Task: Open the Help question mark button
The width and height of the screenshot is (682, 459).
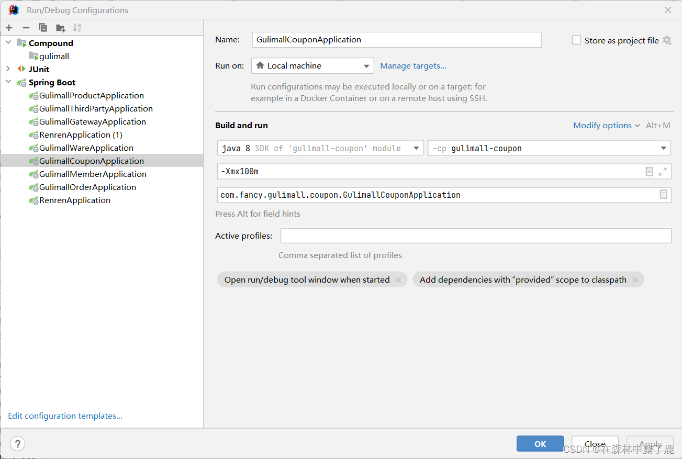Action: point(17,444)
